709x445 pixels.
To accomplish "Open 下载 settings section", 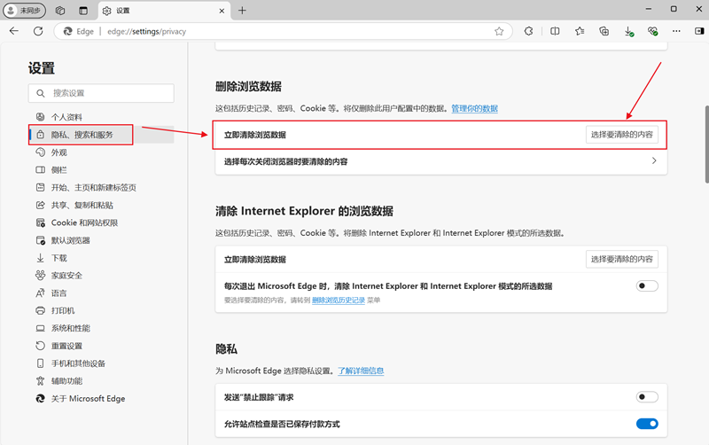I will click(x=101, y=258).
